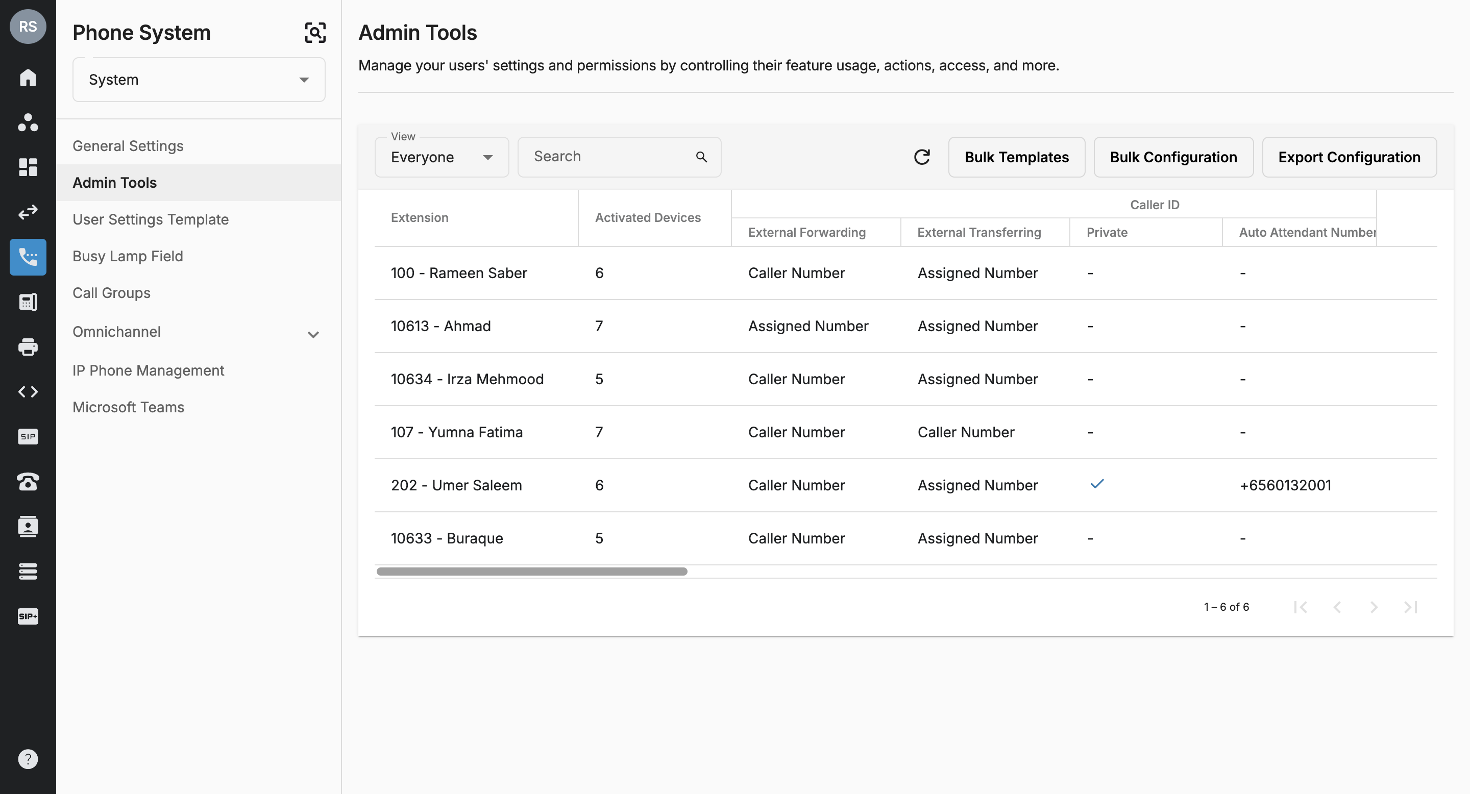Image resolution: width=1470 pixels, height=794 pixels.
Task: Click the Bulk Templates button
Action: [1016, 157]
